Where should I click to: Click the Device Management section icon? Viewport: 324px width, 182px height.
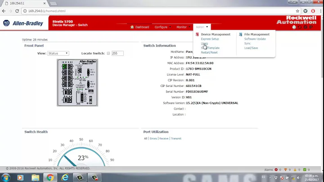tap(197, 34)
